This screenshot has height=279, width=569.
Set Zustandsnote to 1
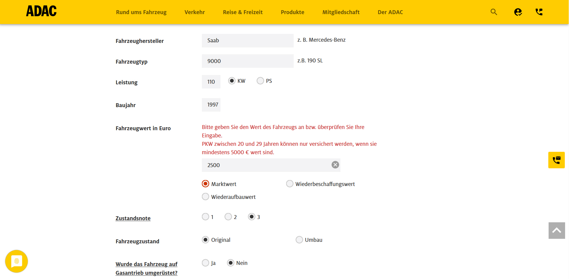tap(205, 217)
